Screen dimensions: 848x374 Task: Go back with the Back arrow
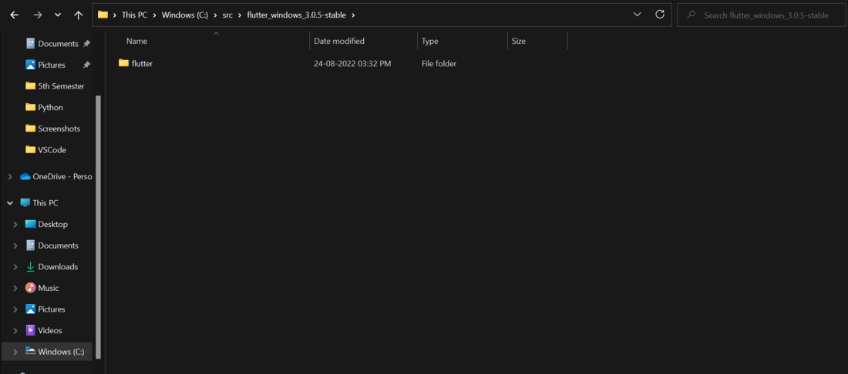15,15
